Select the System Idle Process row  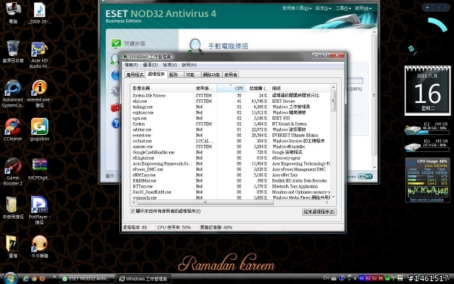(x=231, y=95)
